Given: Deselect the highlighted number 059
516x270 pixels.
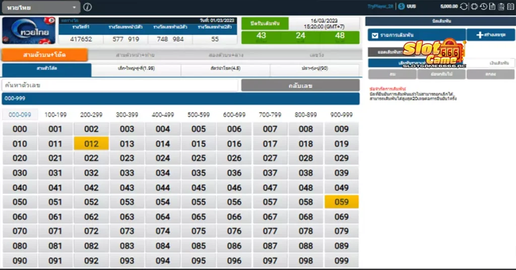Looking at the screenshot, I should 341,202.
